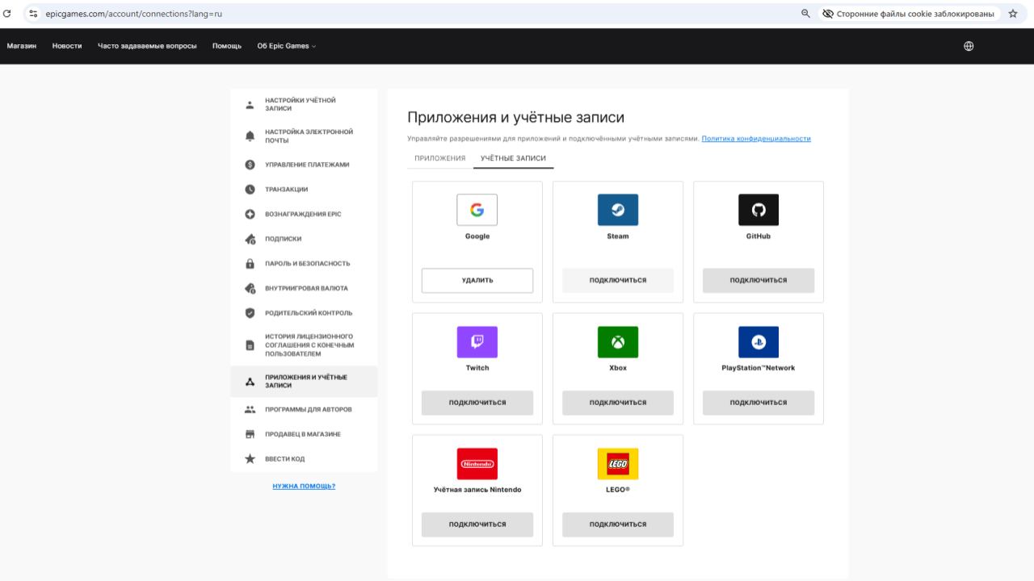Click the Twitch logo icon

(477, 342)
